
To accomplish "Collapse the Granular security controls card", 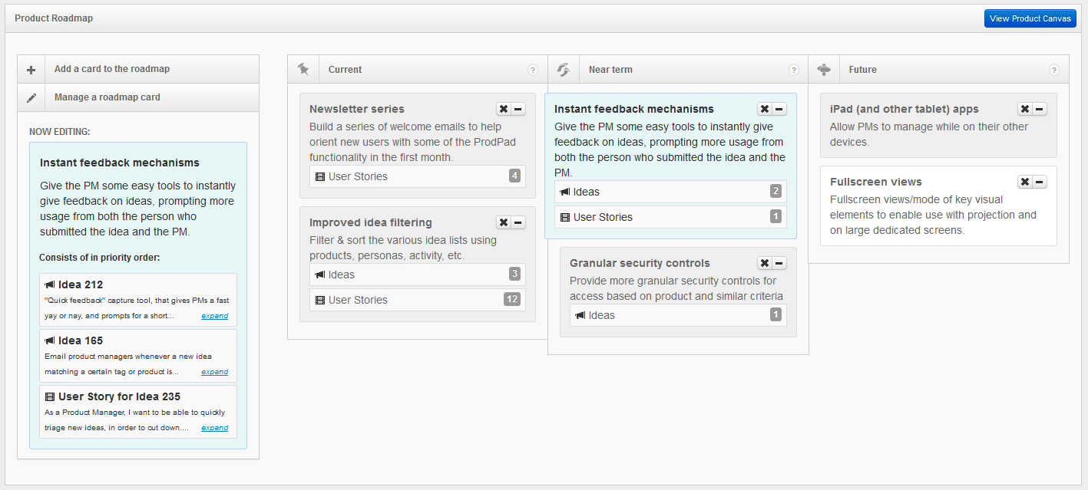I will pyautogui.click(x=779, y=263).
